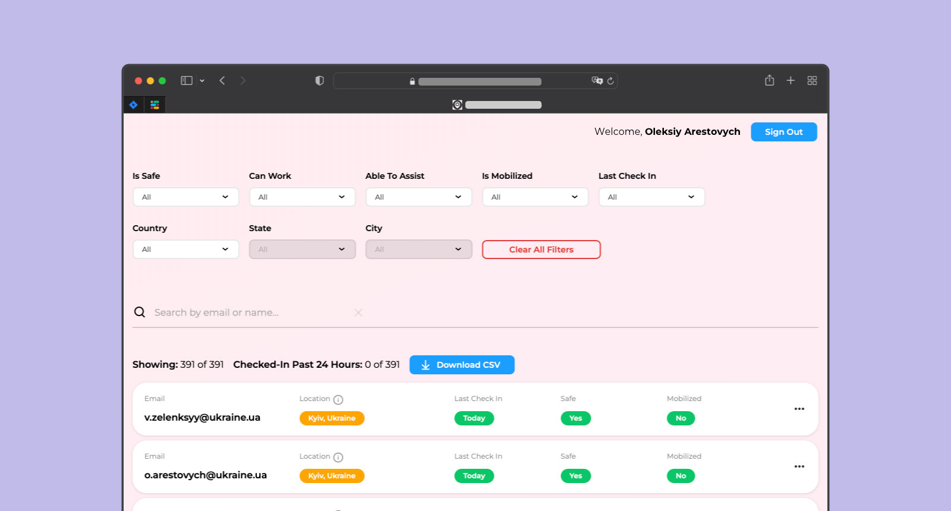
Task: Show the tab overview grid icon
Action: 812,81
